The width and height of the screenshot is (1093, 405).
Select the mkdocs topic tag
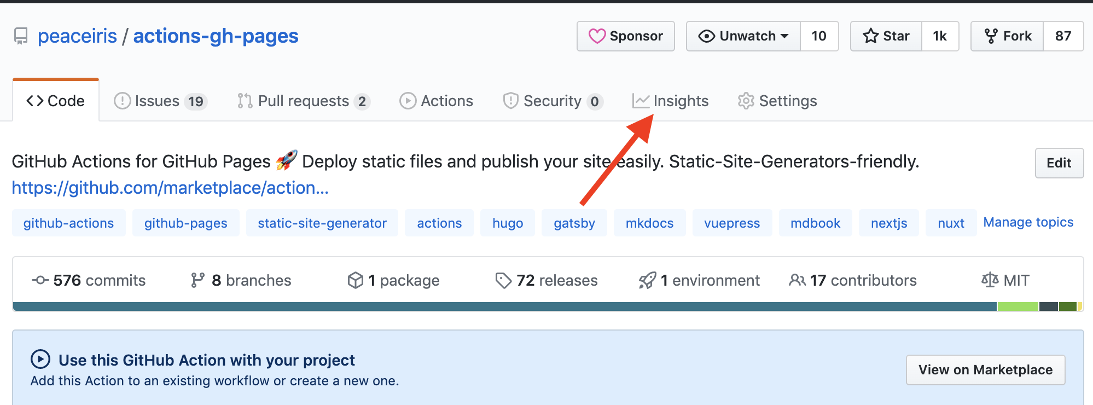point(650,223)
